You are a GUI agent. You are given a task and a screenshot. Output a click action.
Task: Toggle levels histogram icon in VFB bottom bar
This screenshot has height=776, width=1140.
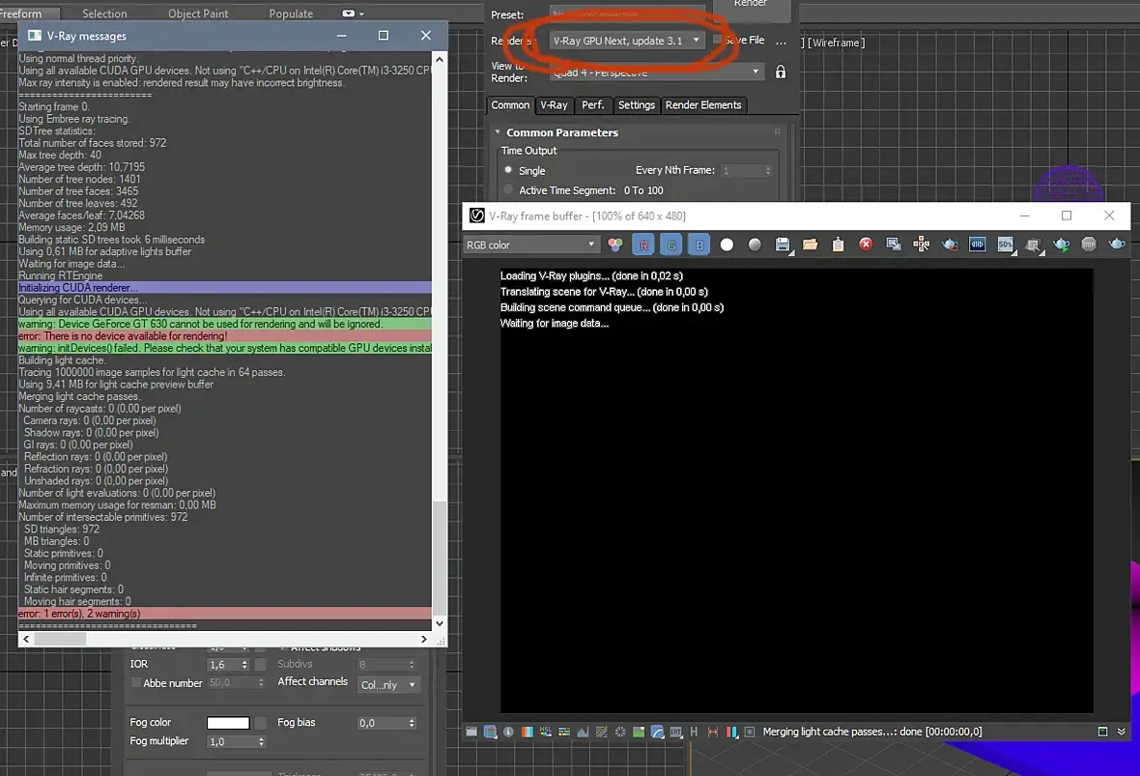[583, 732]
